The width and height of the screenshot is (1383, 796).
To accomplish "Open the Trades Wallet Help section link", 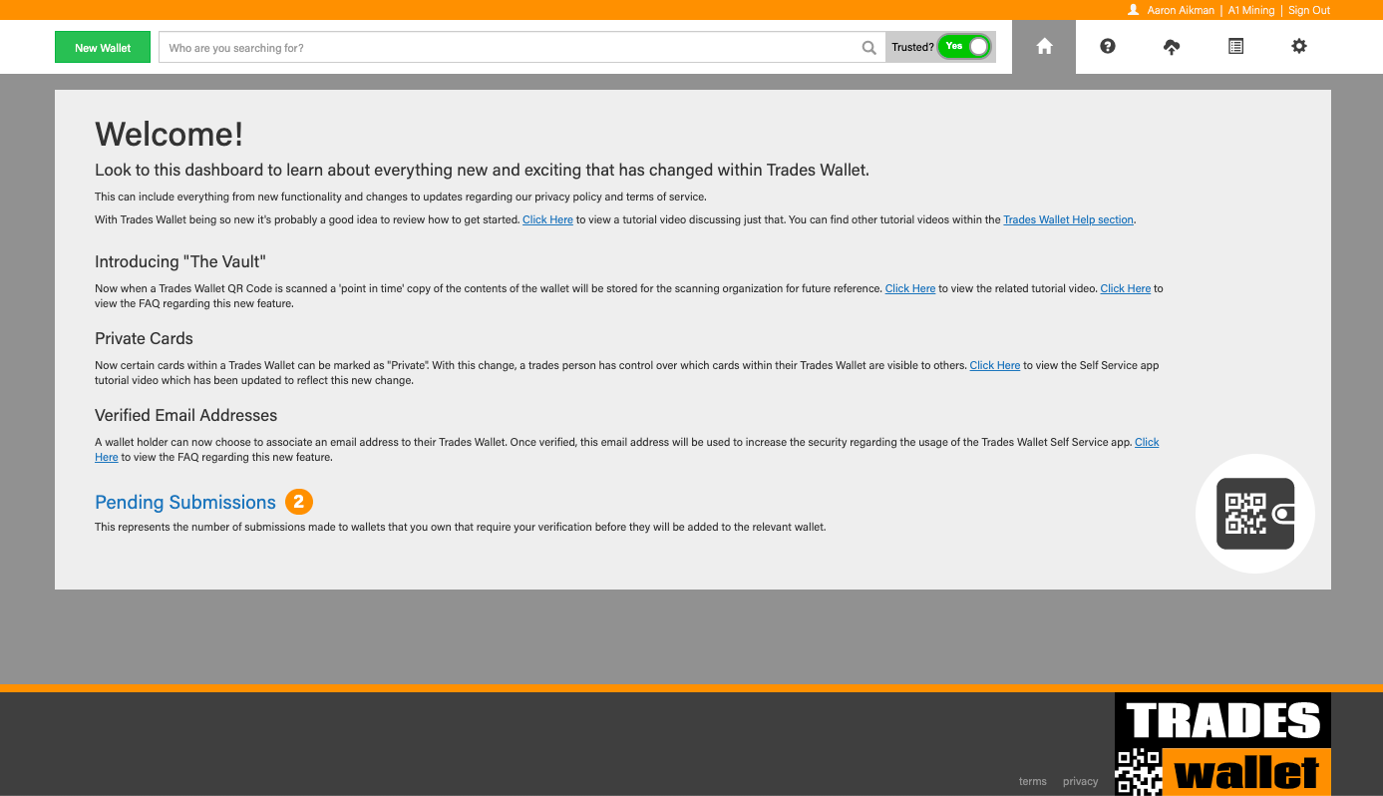I will [1068, 219].
